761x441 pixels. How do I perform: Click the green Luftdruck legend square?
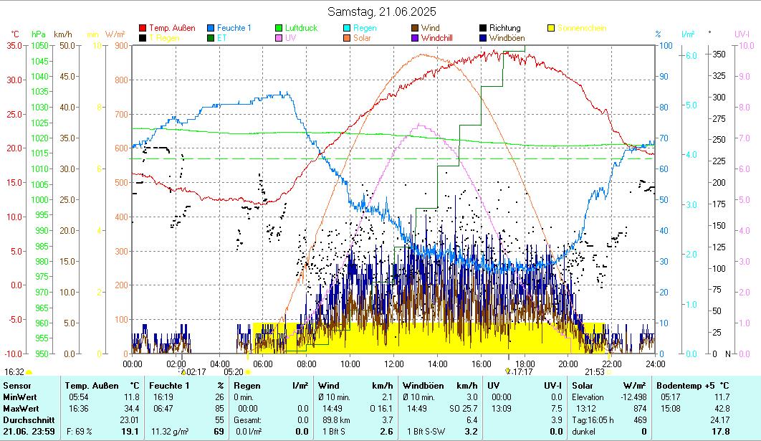point(279,28)
